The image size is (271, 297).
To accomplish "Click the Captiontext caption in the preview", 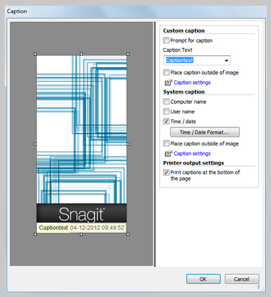I will [54, 228].
